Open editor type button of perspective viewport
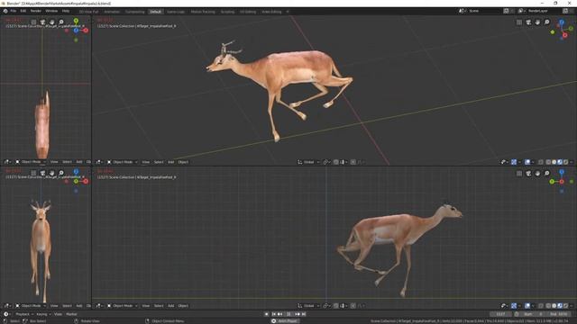This screenshot has height=324, width=577. (99, 162)
